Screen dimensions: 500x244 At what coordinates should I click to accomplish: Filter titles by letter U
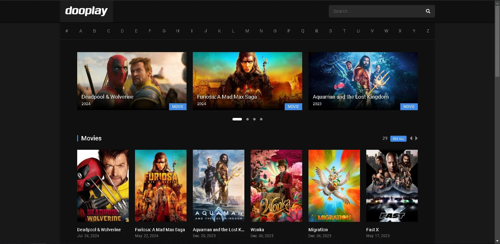(358, 31)
